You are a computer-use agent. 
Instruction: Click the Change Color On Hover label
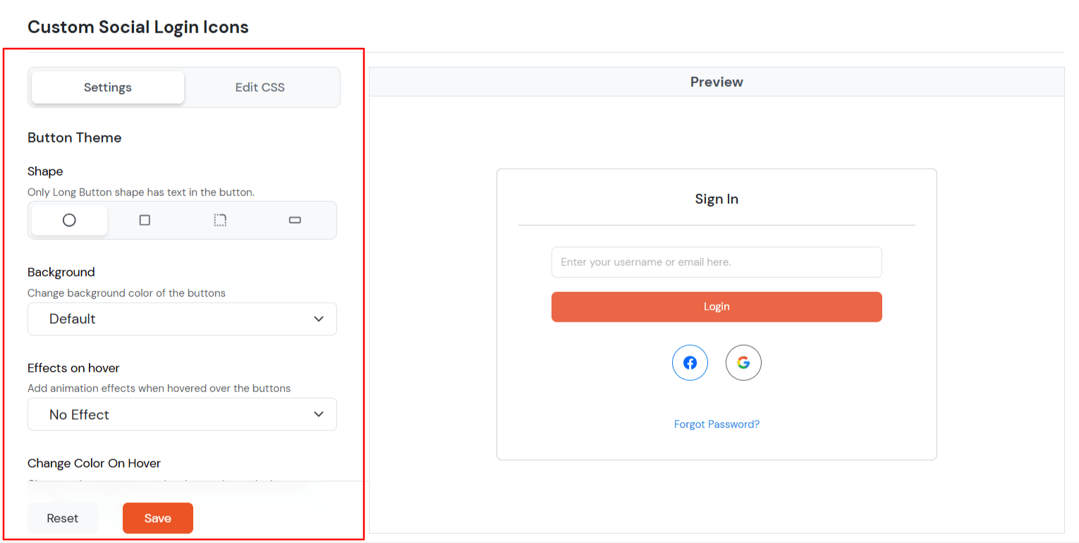tap(94, 463)
